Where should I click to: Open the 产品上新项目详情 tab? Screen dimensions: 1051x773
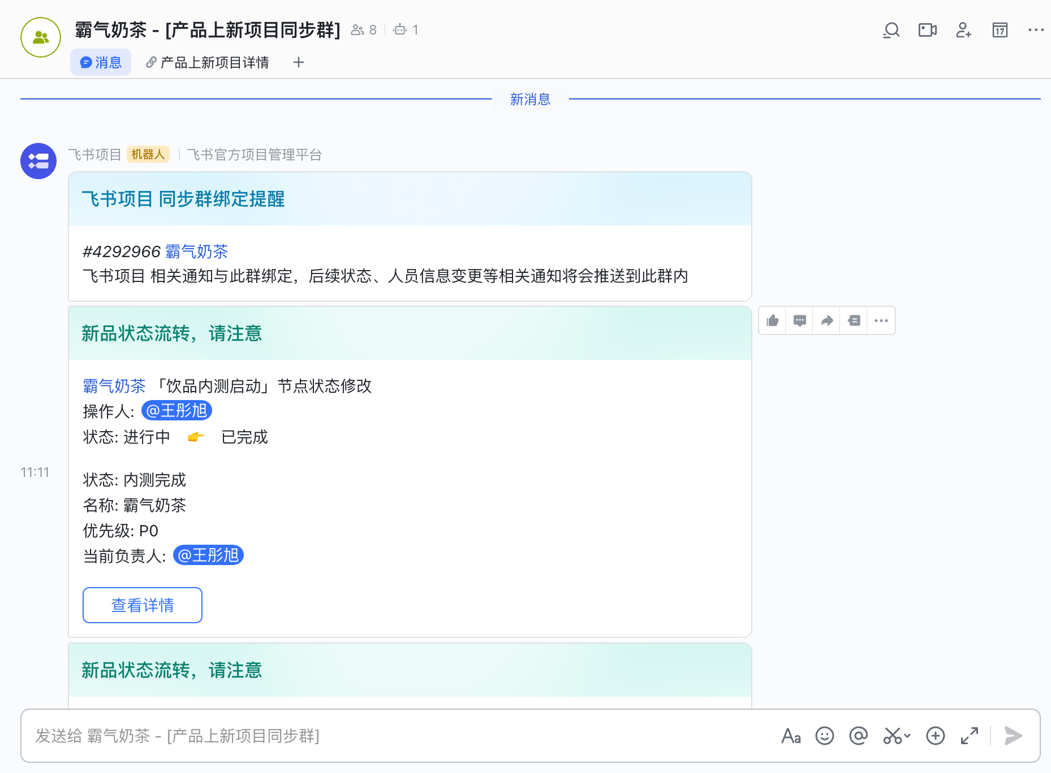point(207,62)
